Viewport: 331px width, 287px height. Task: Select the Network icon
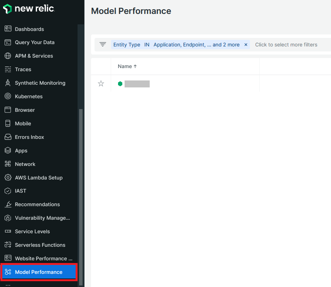pyautogui.click(x=8, y=164)
